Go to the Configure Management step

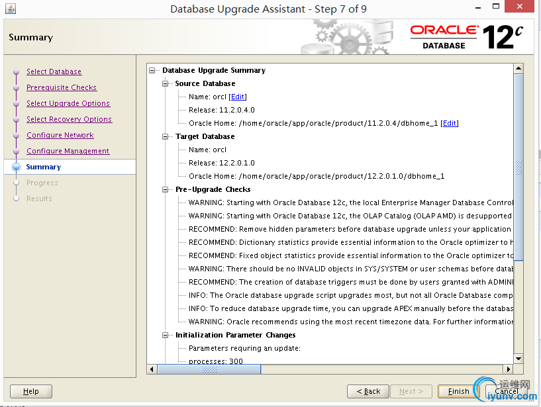pyautogui.click(x=68, y=151)
